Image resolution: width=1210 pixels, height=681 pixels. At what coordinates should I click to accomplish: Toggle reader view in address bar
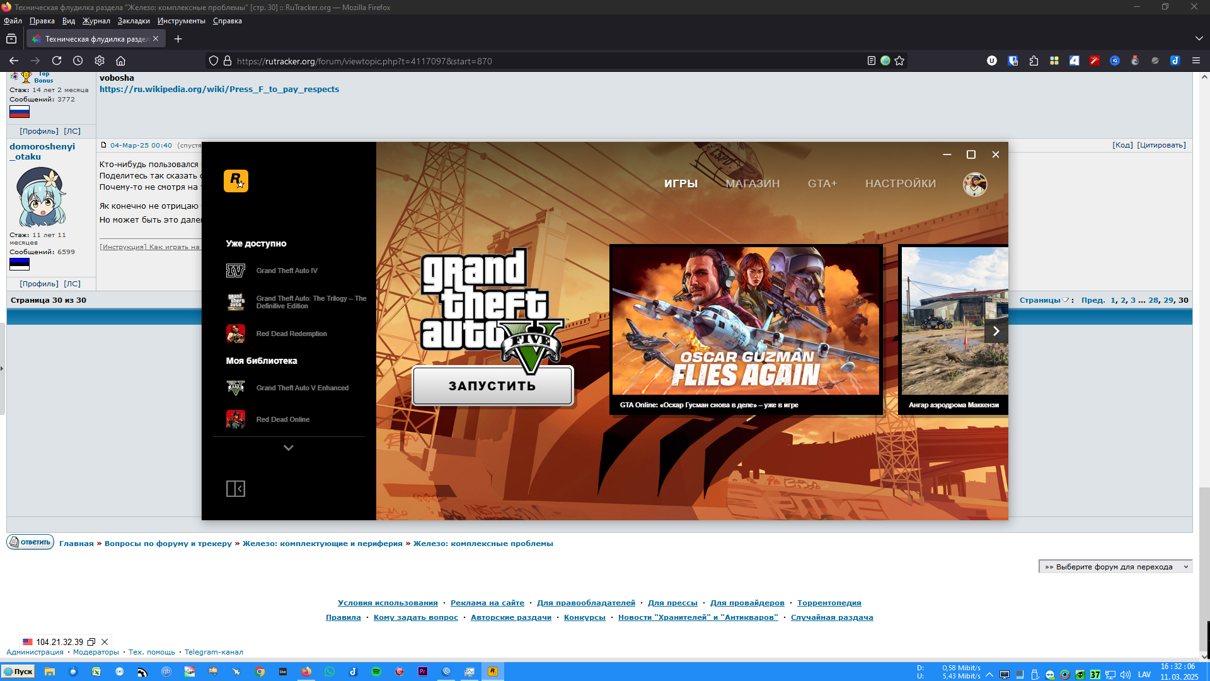tap(871, 61)
